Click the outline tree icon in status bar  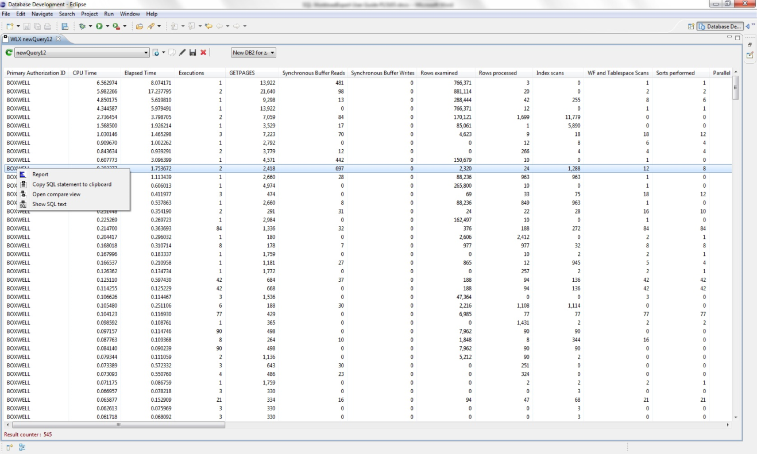tap(22, 447)
